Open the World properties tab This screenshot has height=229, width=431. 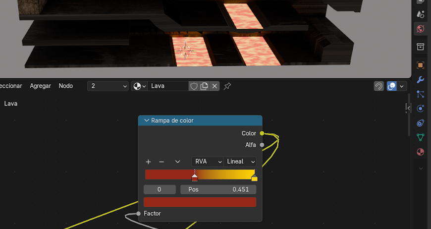(420, 29)
